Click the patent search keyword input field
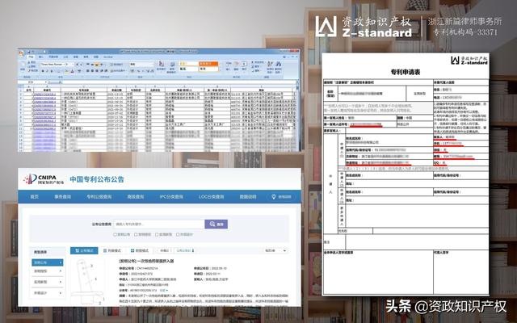 click(159, 224)
